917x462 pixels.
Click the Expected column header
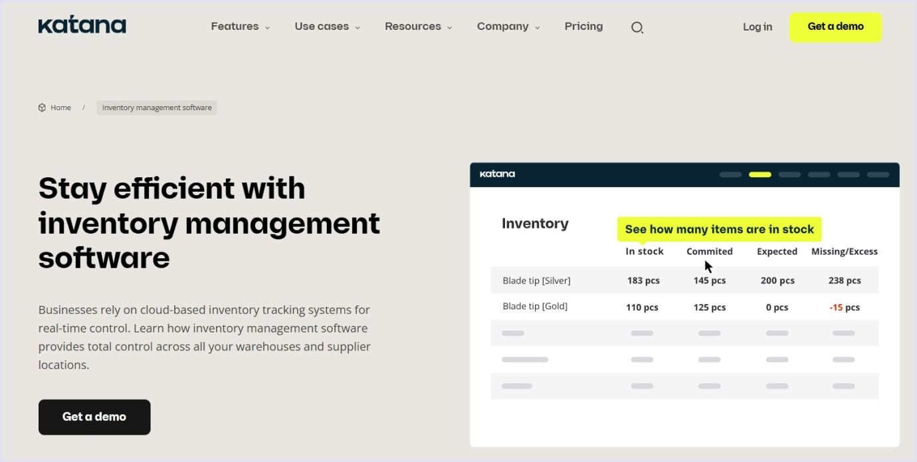pos(777,252)
